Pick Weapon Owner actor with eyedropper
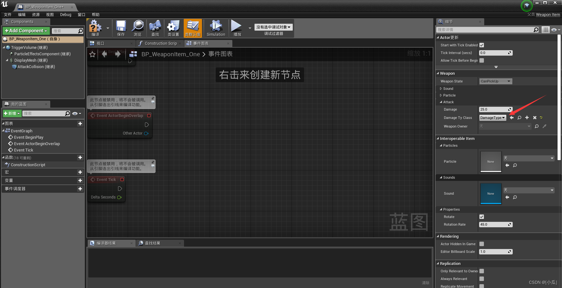The width and height of the screenshot is (562, 288). (544, 126)
